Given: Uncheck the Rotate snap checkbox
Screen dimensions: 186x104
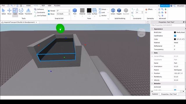Looking at the screenshot, I should [x=49, y=11].
